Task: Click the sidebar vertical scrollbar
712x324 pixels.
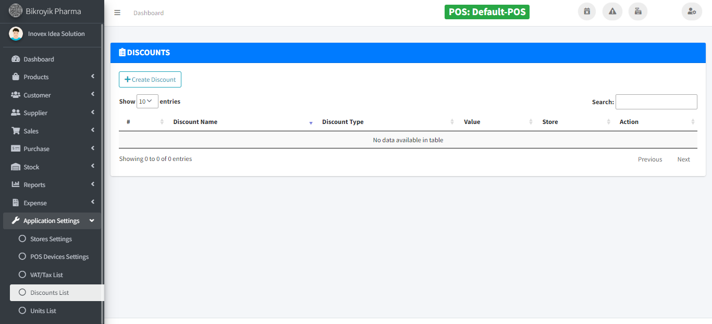Action: tap(103, 156)
